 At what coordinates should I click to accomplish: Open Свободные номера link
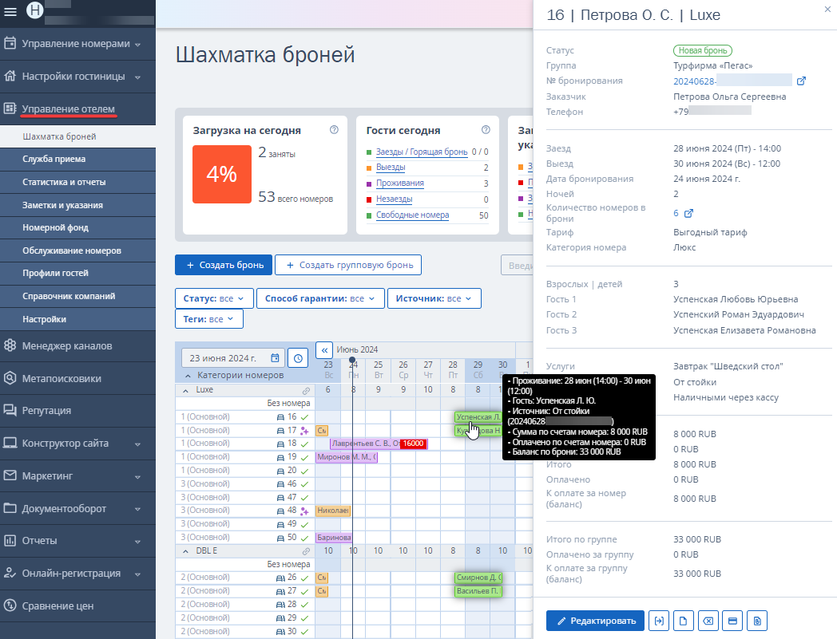coord(413,215)
